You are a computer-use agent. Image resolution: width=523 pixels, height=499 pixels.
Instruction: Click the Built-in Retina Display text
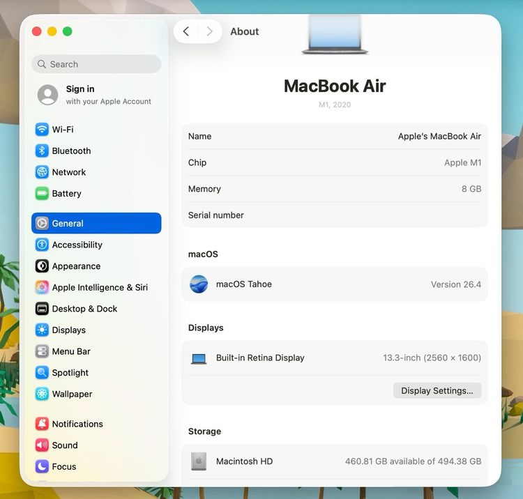[x=260, y=358]
